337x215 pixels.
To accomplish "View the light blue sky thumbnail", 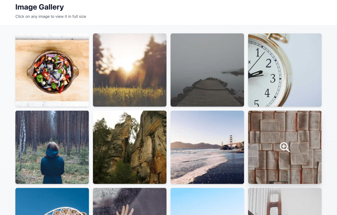I will click(x=207, y=202).
